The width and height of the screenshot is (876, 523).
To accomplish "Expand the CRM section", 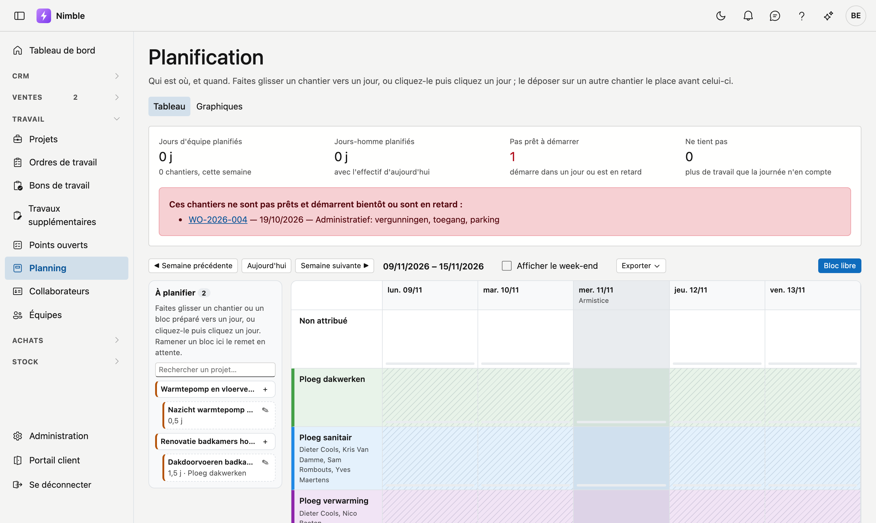I will click(67, 76).
